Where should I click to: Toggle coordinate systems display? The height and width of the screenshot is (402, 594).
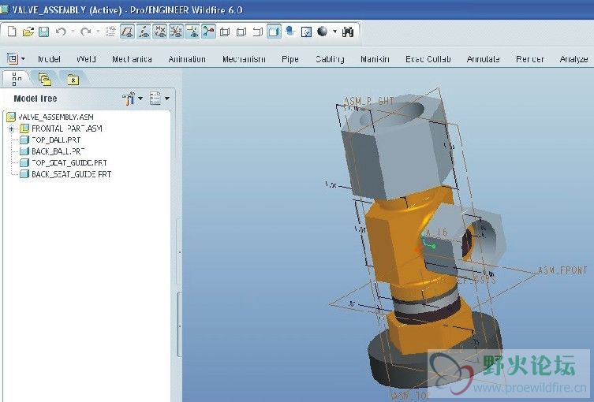pos(192,32)
